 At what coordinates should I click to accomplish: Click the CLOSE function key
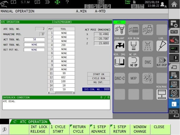(160, 129)
